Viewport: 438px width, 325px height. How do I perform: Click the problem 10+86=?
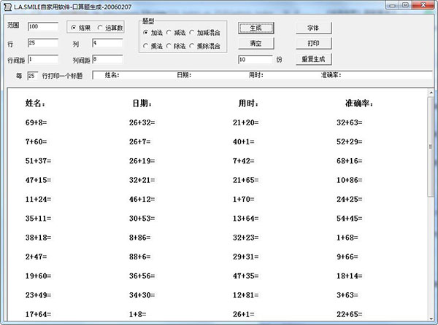[350, 180]
